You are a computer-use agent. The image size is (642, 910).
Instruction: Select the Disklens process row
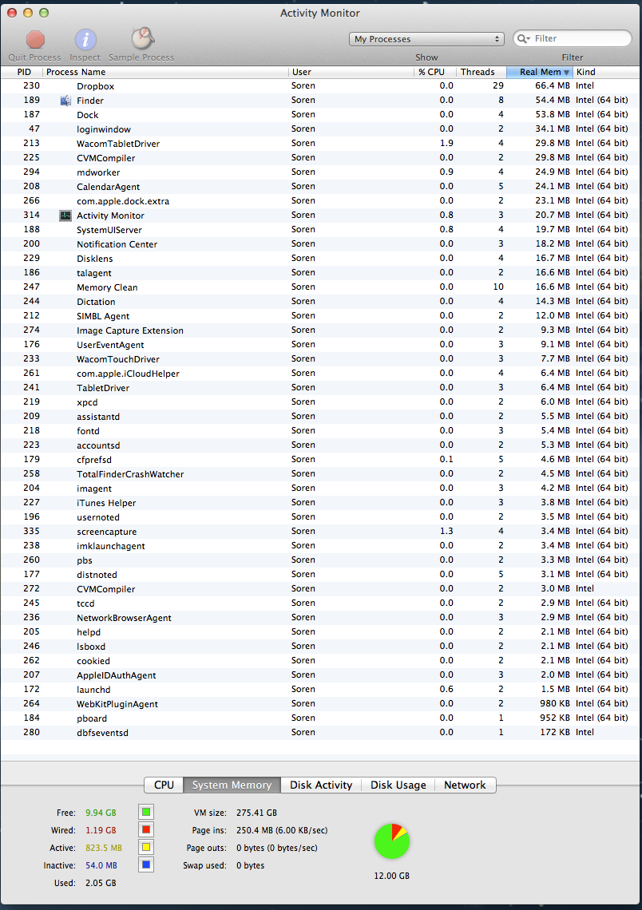point(321,259)
